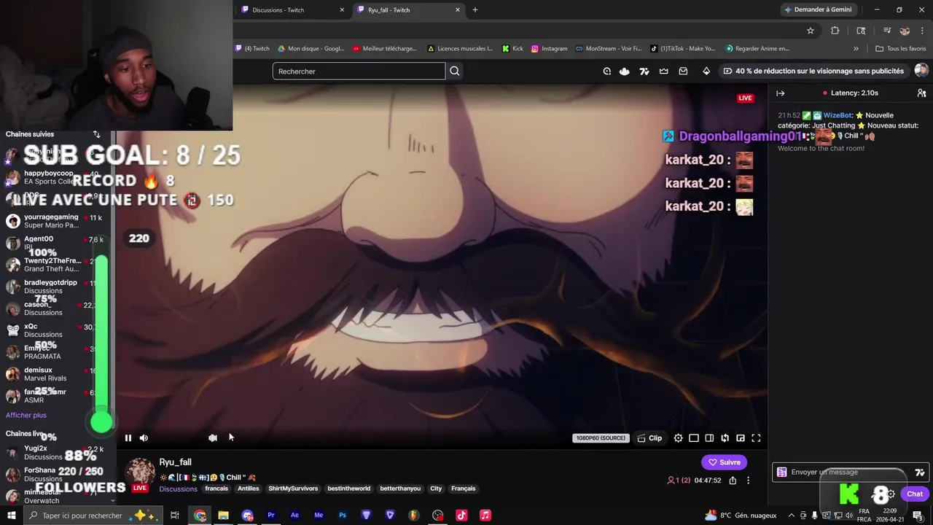Open demisux channel in the sidebar

[x=52, y=375]
